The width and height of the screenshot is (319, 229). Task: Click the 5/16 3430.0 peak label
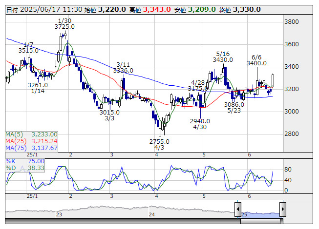tap(223, 57)
